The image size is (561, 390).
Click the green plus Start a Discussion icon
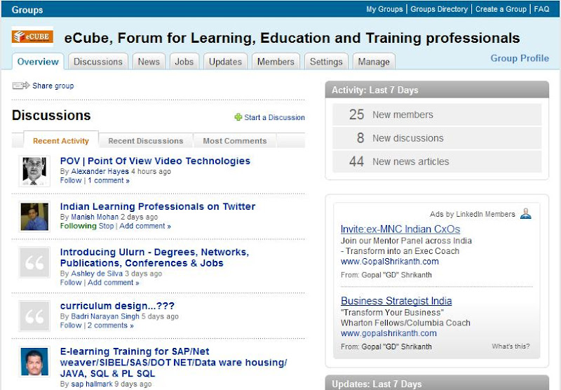[238, 117]
